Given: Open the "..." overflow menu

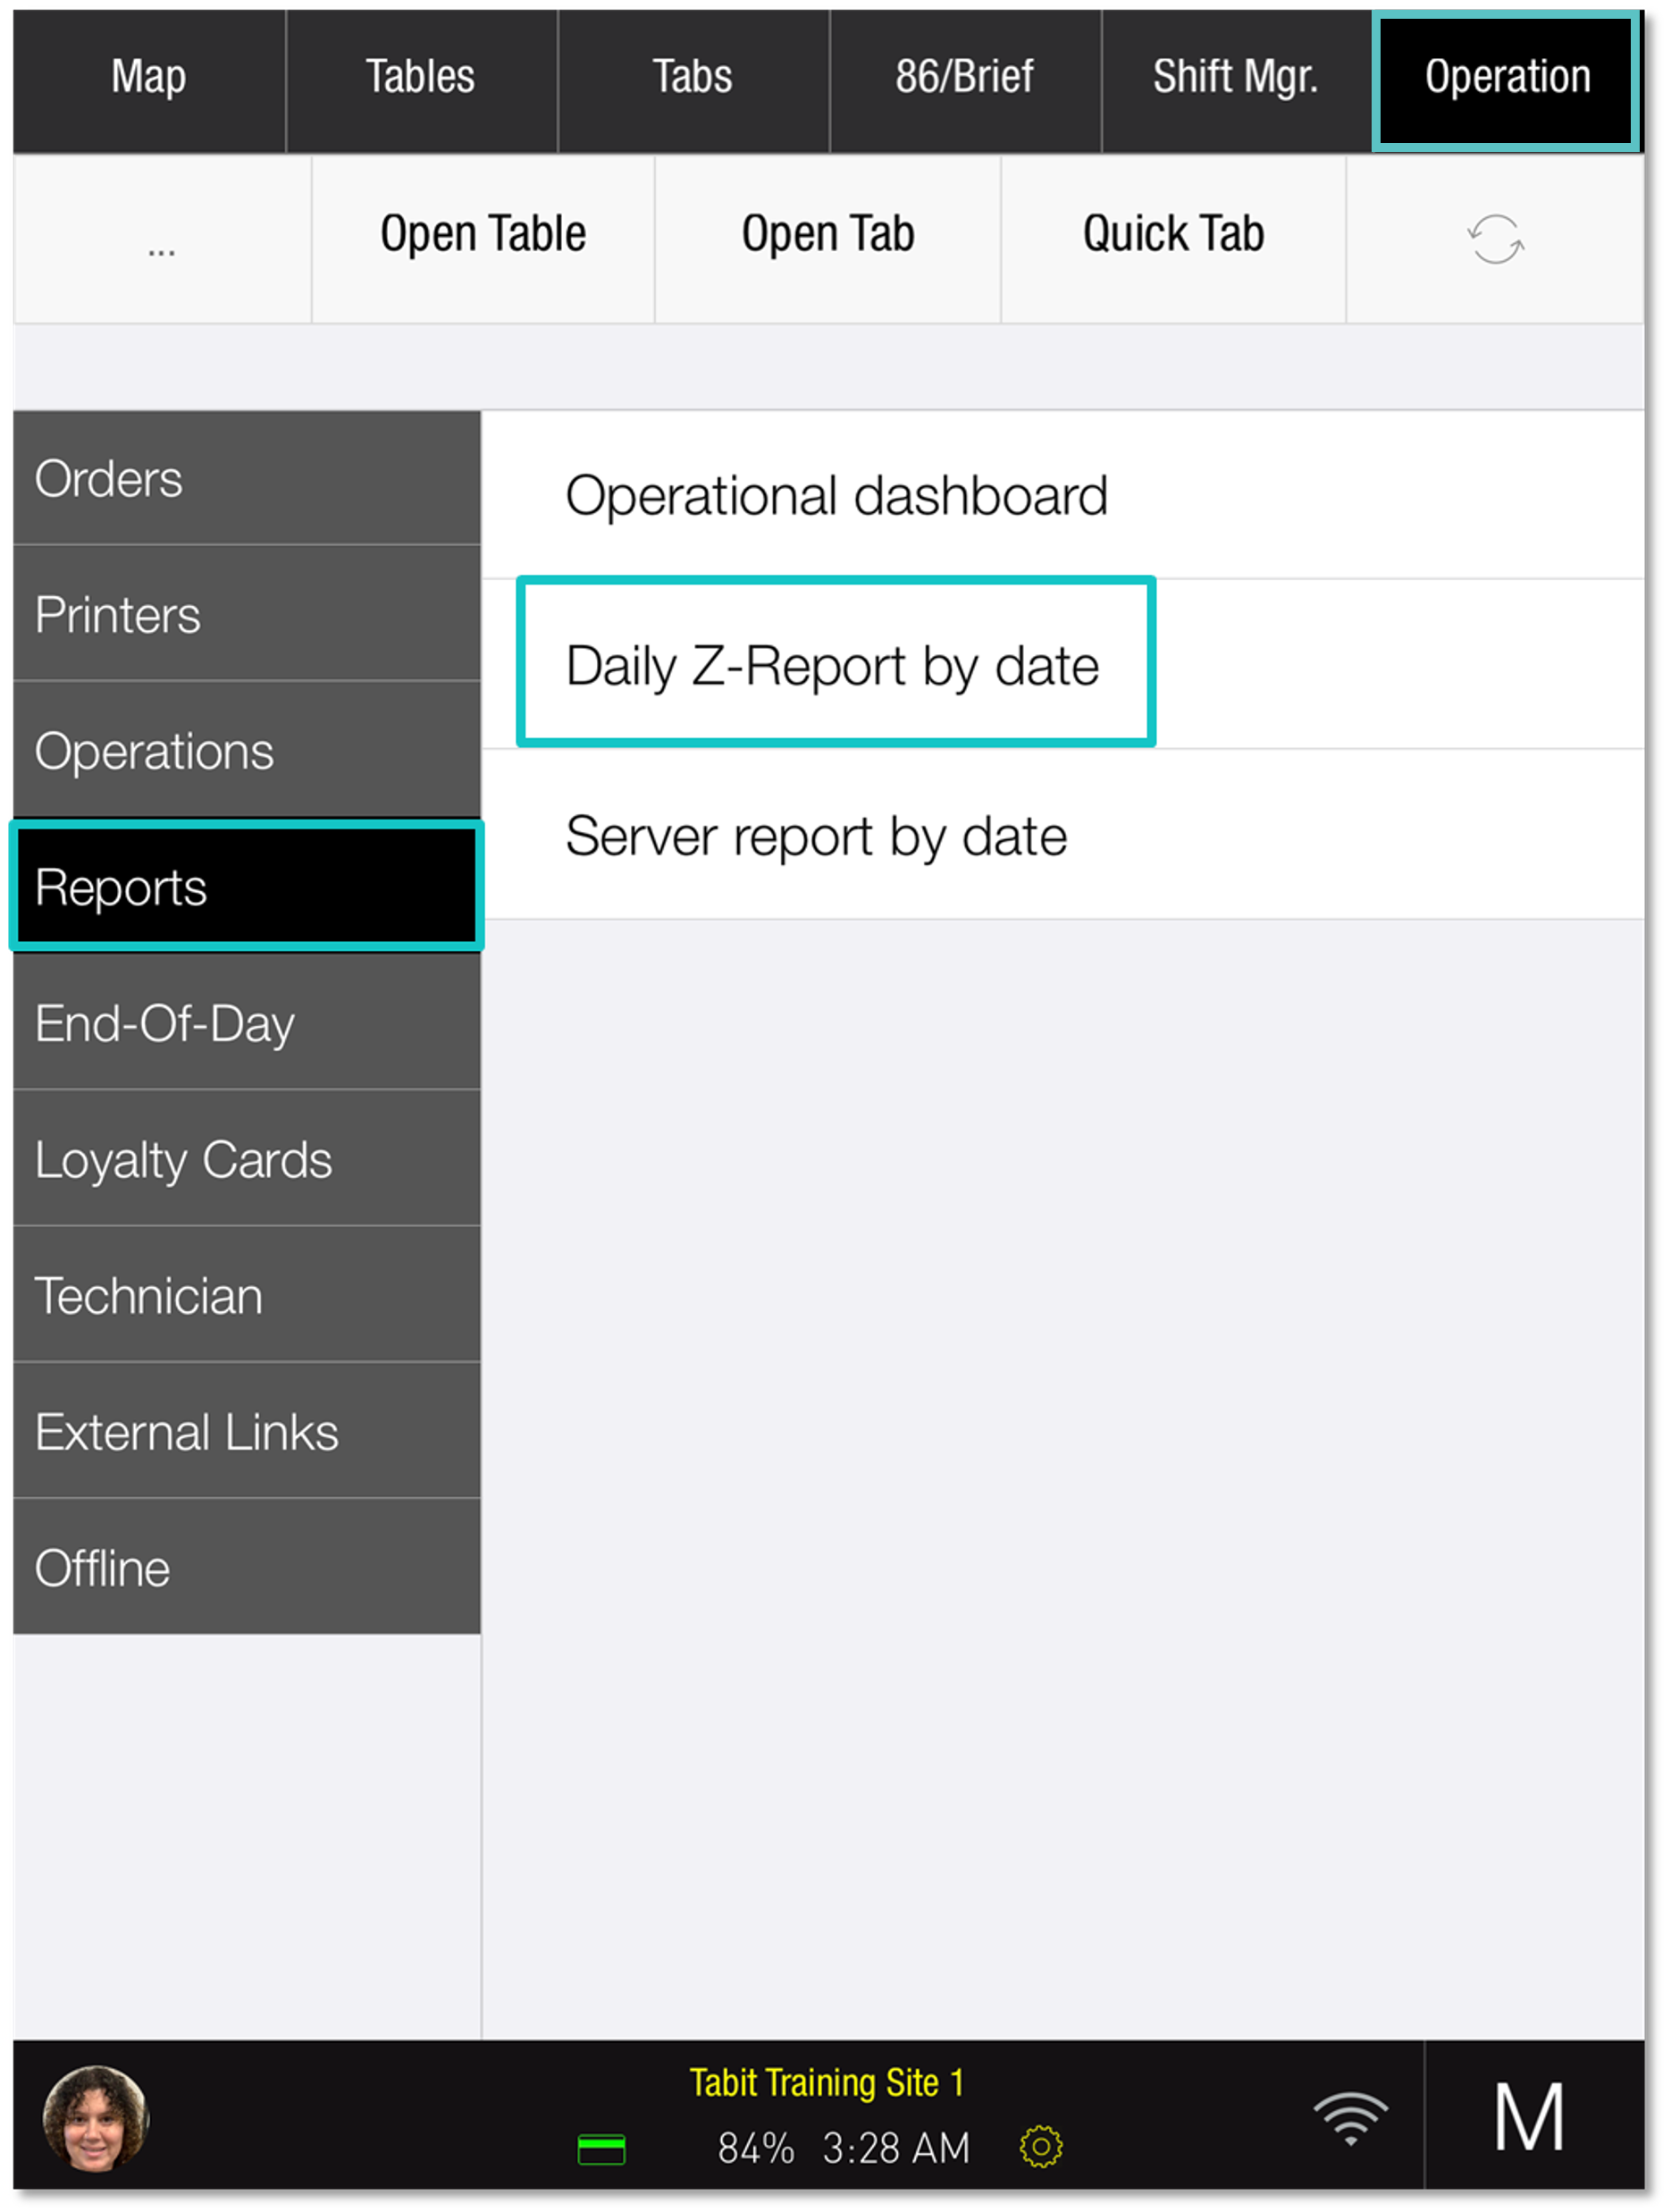Looking at the screenshot, I should 161,240.
